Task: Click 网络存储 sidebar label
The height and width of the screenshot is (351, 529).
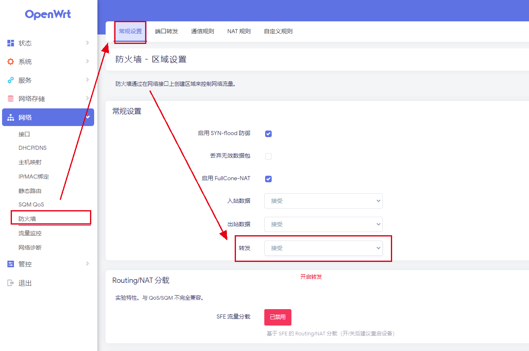Action: [x=32, y=99]
